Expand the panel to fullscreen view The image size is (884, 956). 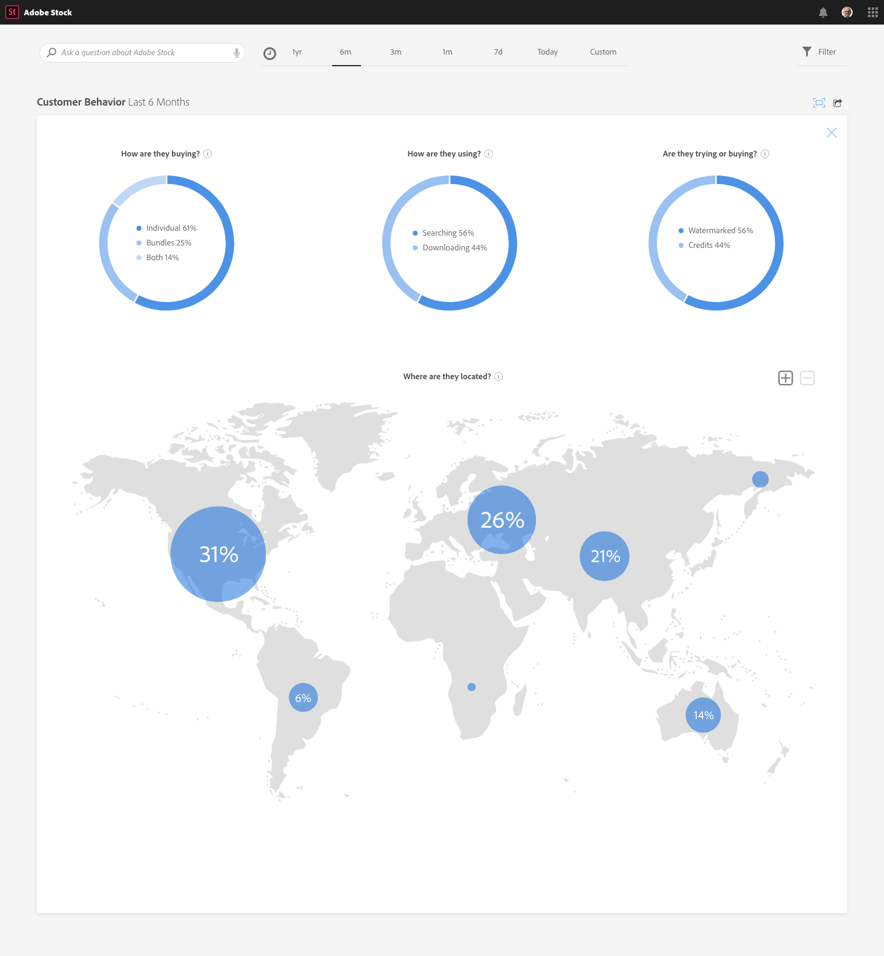[x=819, y=102]
